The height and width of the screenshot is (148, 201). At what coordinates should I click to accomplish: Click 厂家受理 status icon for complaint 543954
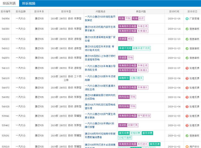187,19
